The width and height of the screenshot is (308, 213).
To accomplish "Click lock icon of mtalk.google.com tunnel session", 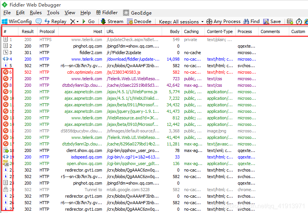I will point(6,189).
